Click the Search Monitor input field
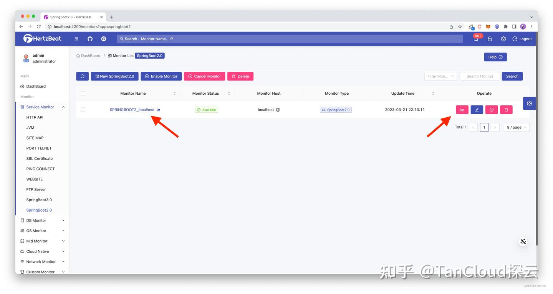The image size is (553, 294). tap(480, 76)
